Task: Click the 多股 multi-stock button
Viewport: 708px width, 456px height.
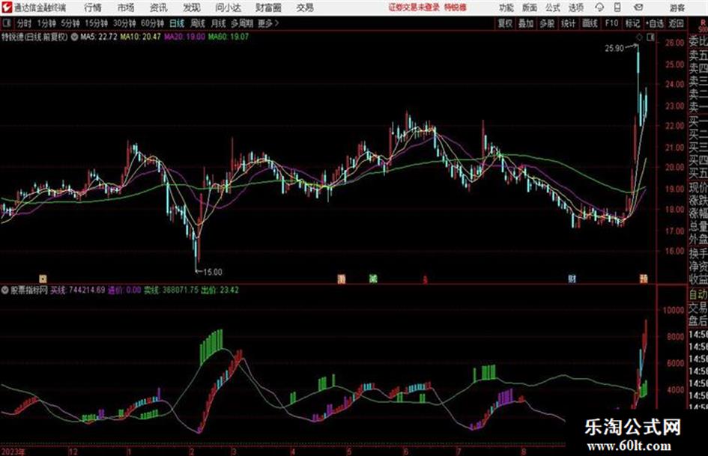Action: pyautogui.click(x=547, y=23)
